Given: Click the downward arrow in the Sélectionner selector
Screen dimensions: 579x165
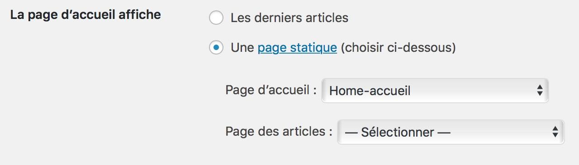Looking at the screenshot, I should (x=555, y=135).
